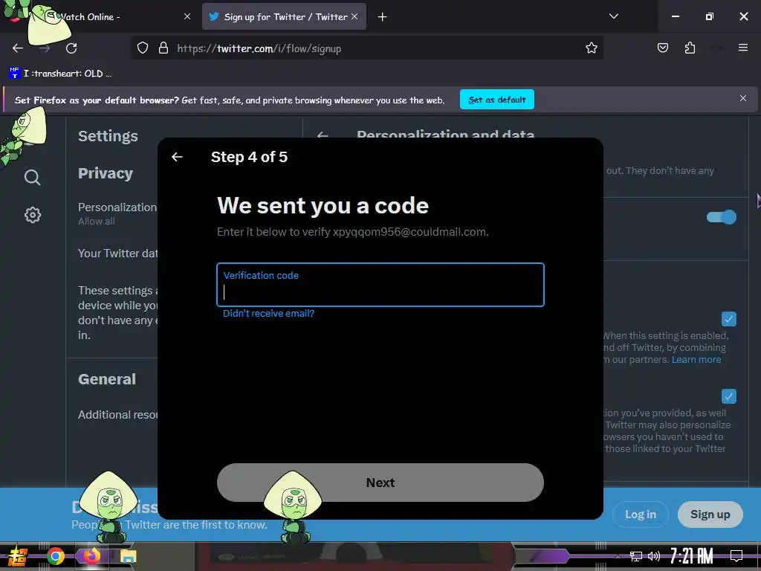
Task: Open a new browser tab
Action: coord(383,17)
